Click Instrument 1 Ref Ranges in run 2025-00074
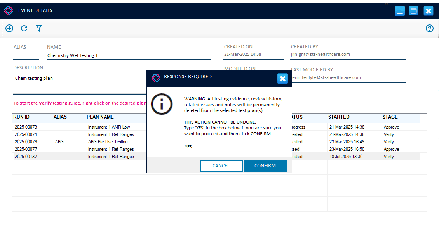Viewport: 439px width, 229px height. pos(111,134)
